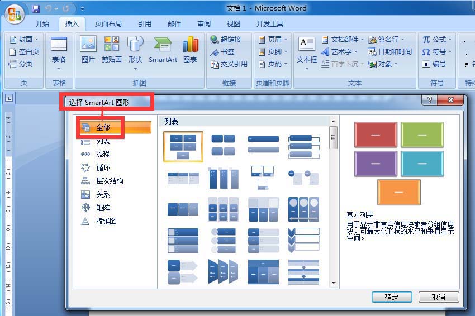Click the red block in preview
The width and height of the screenshot is (475, 316).
pyautogui.click(x=376, y=135)
